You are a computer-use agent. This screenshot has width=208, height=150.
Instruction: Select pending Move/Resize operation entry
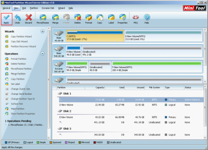(26, 125)
